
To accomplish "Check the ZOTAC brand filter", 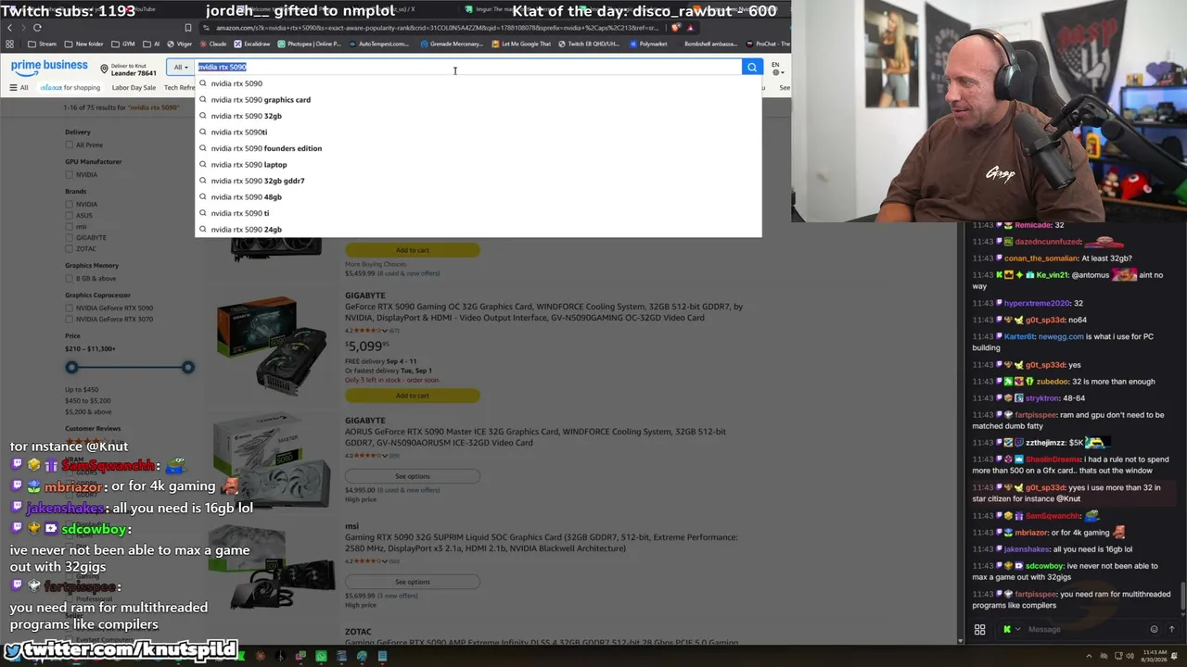I will pos(70,248).
